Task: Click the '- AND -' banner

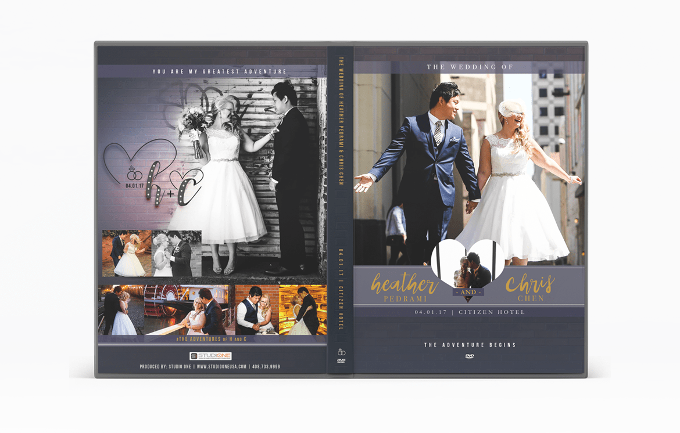Action: [x=468, y=293]
